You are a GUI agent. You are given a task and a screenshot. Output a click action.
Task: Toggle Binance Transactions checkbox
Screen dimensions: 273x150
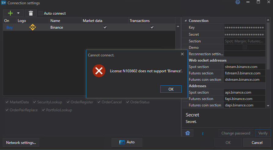[x=152, y=27]
